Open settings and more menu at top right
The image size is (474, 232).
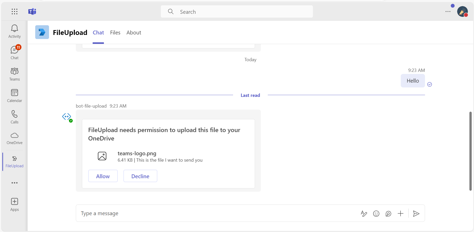click(x=448, y=11)
